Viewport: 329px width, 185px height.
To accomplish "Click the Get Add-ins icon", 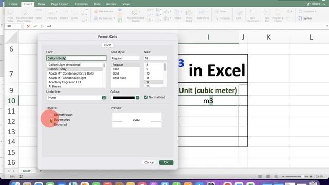I will tap(103, 11).
